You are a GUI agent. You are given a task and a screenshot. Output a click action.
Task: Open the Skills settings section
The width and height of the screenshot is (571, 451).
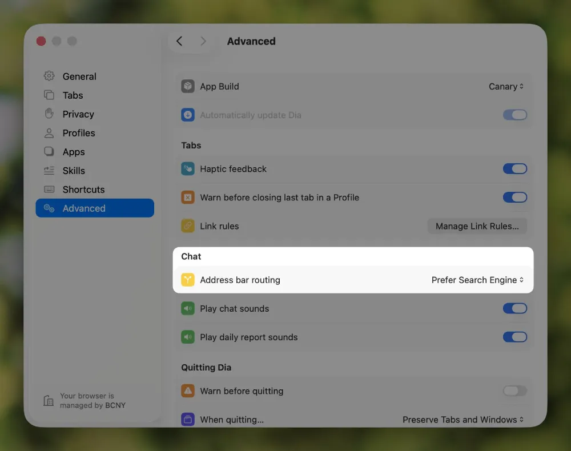point(95,171)
